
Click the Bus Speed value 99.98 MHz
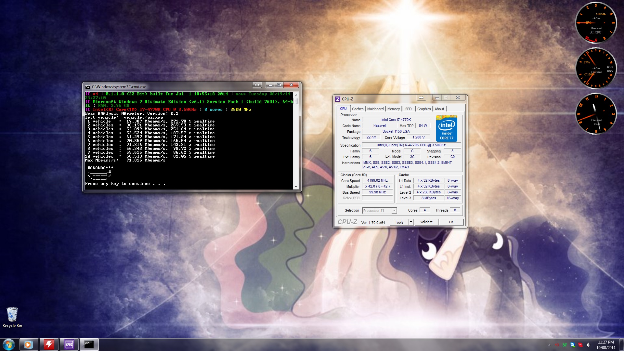click(377, 192)
